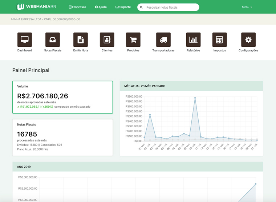
Task: Click the 02 out. data point on chart
Action: point(150,115)
